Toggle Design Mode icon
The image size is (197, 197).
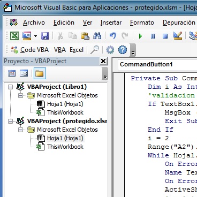[x=178, y=36]
